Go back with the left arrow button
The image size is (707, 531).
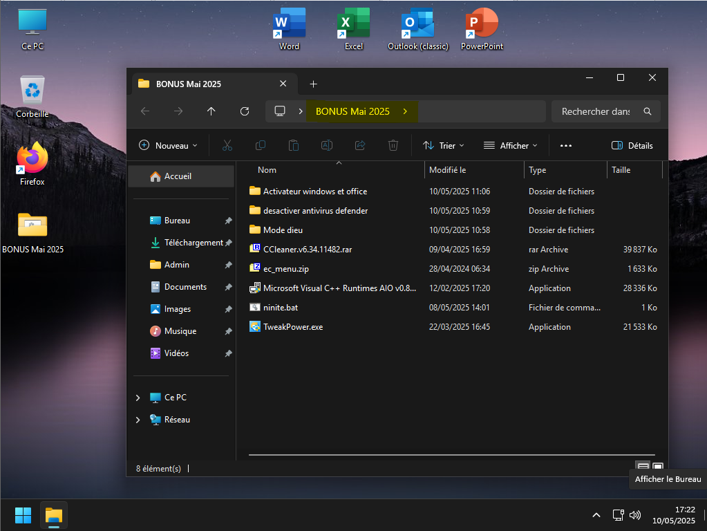point(145,111)
